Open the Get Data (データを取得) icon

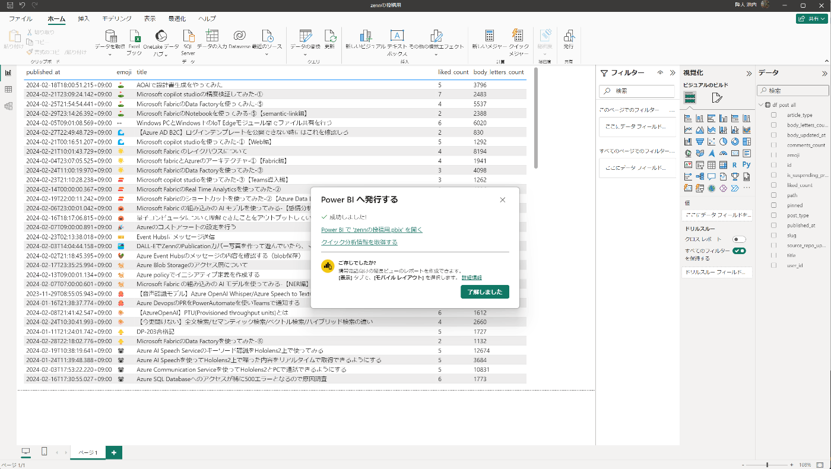tap(110, 36)
